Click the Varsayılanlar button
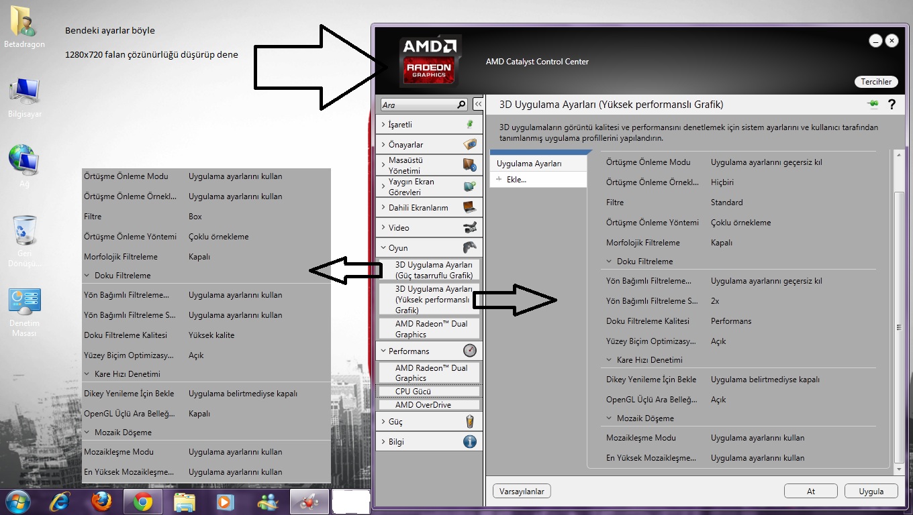This screenshot has height=515, width=913. tap(522, 492)
